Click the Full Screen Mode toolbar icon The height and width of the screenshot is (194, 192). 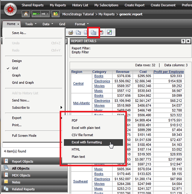109,32
